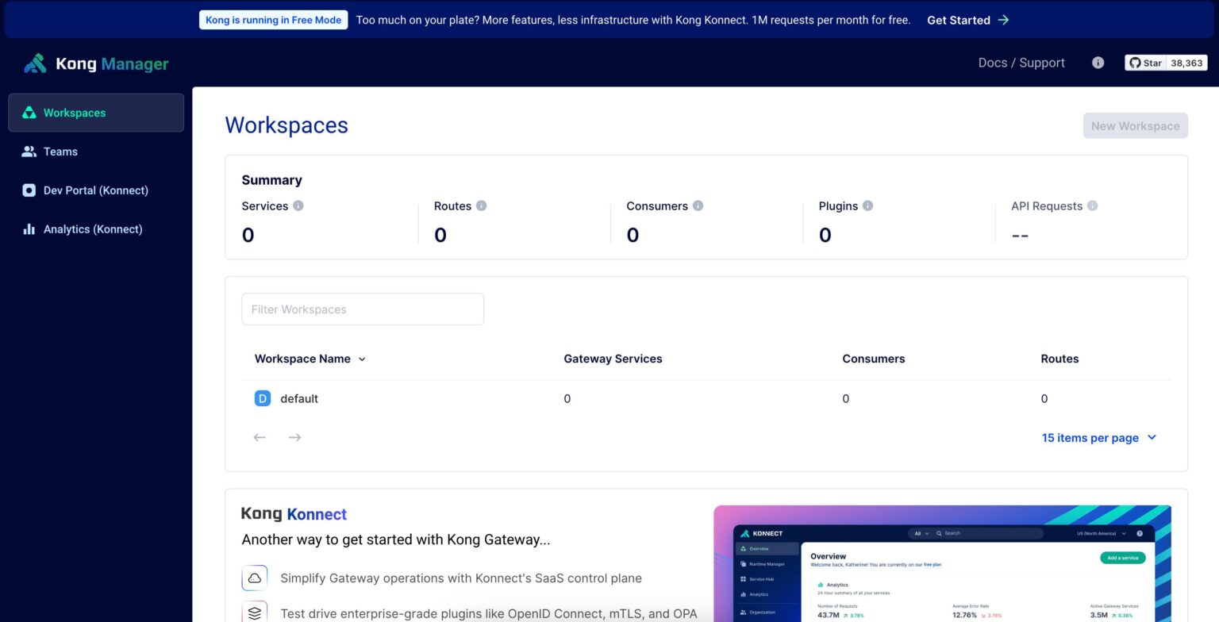This screenshot has width=1219, height=622.
Task: Click the info icon beside Routes summary
Action: [481, 205]
